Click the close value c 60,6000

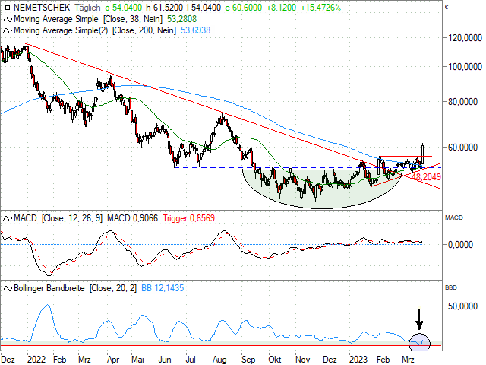(x=244, y=8)
